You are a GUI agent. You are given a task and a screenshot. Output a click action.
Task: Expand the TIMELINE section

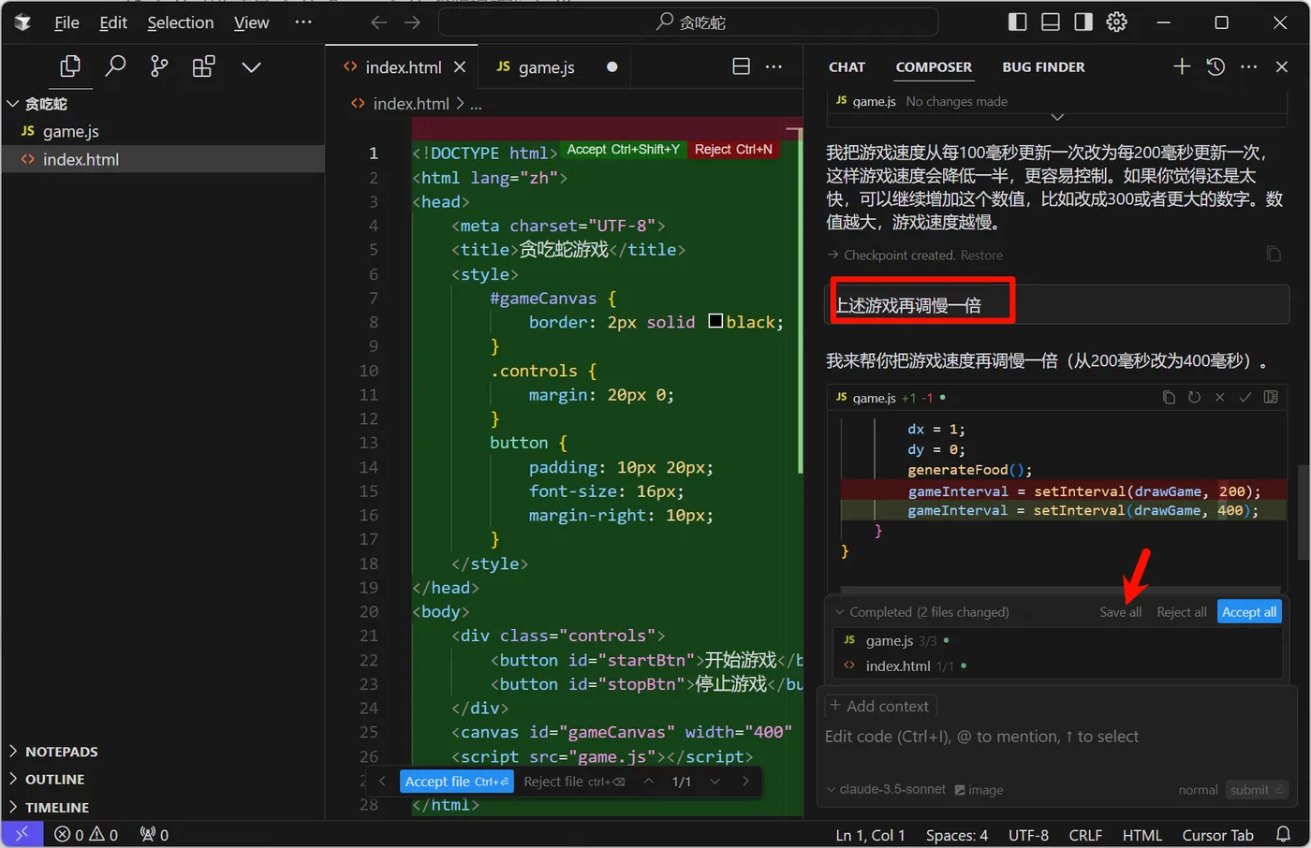(x=57, y=807)
